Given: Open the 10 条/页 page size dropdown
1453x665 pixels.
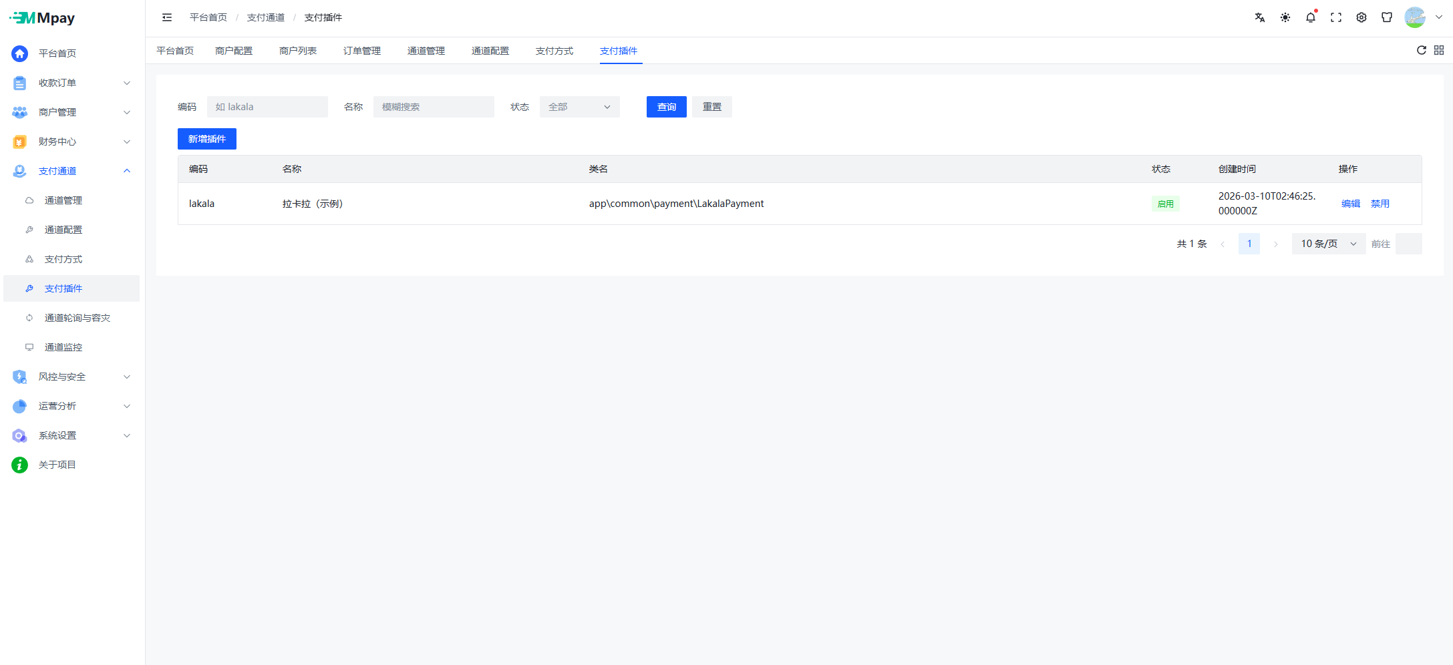Looking at the screenshot, I should [1328, 244].
